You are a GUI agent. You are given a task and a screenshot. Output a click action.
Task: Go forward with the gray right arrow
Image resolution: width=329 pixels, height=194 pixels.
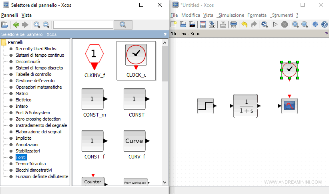click(x=25, y=25)
